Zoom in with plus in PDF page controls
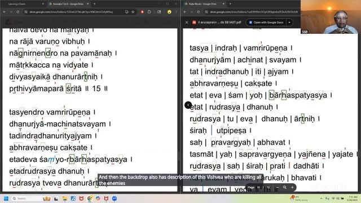The width and height of the screenshot is (361, 203). (x=292, y=188)
